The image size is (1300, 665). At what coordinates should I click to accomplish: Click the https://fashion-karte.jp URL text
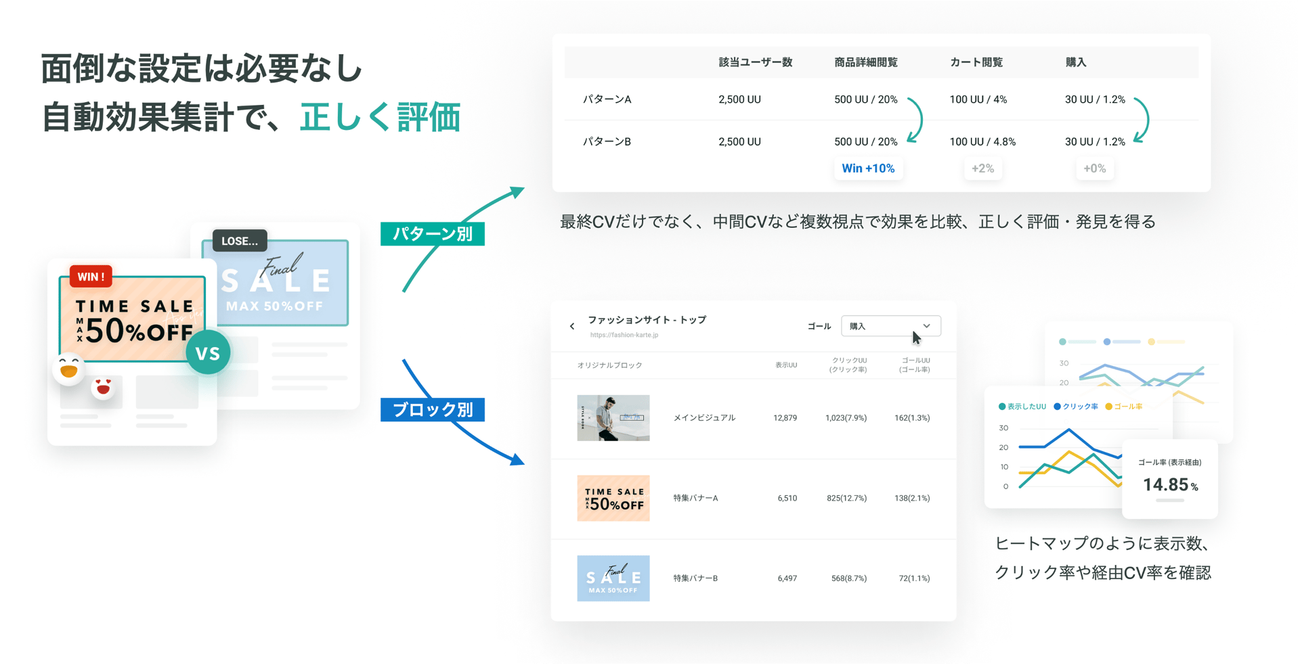click(624, 335)
